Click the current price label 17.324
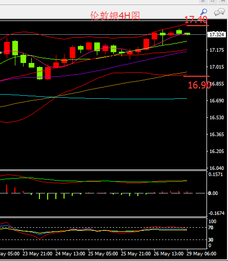The width and height of the screenshot is (228, 261). coord(217,35)
